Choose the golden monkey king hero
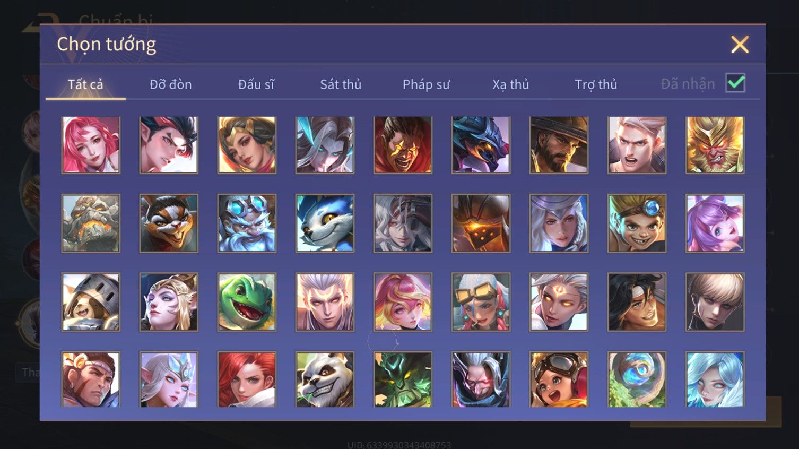Screen dimensions: 799x449 tap(715, 145)
